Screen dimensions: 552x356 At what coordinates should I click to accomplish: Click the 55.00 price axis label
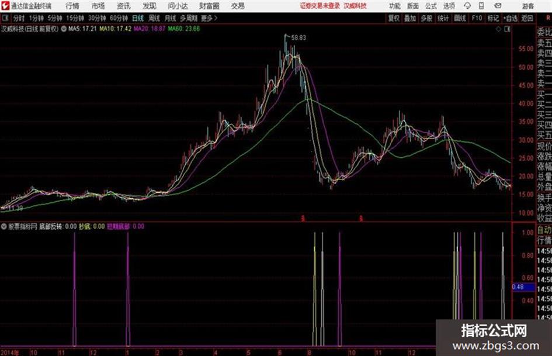[526, 49]
